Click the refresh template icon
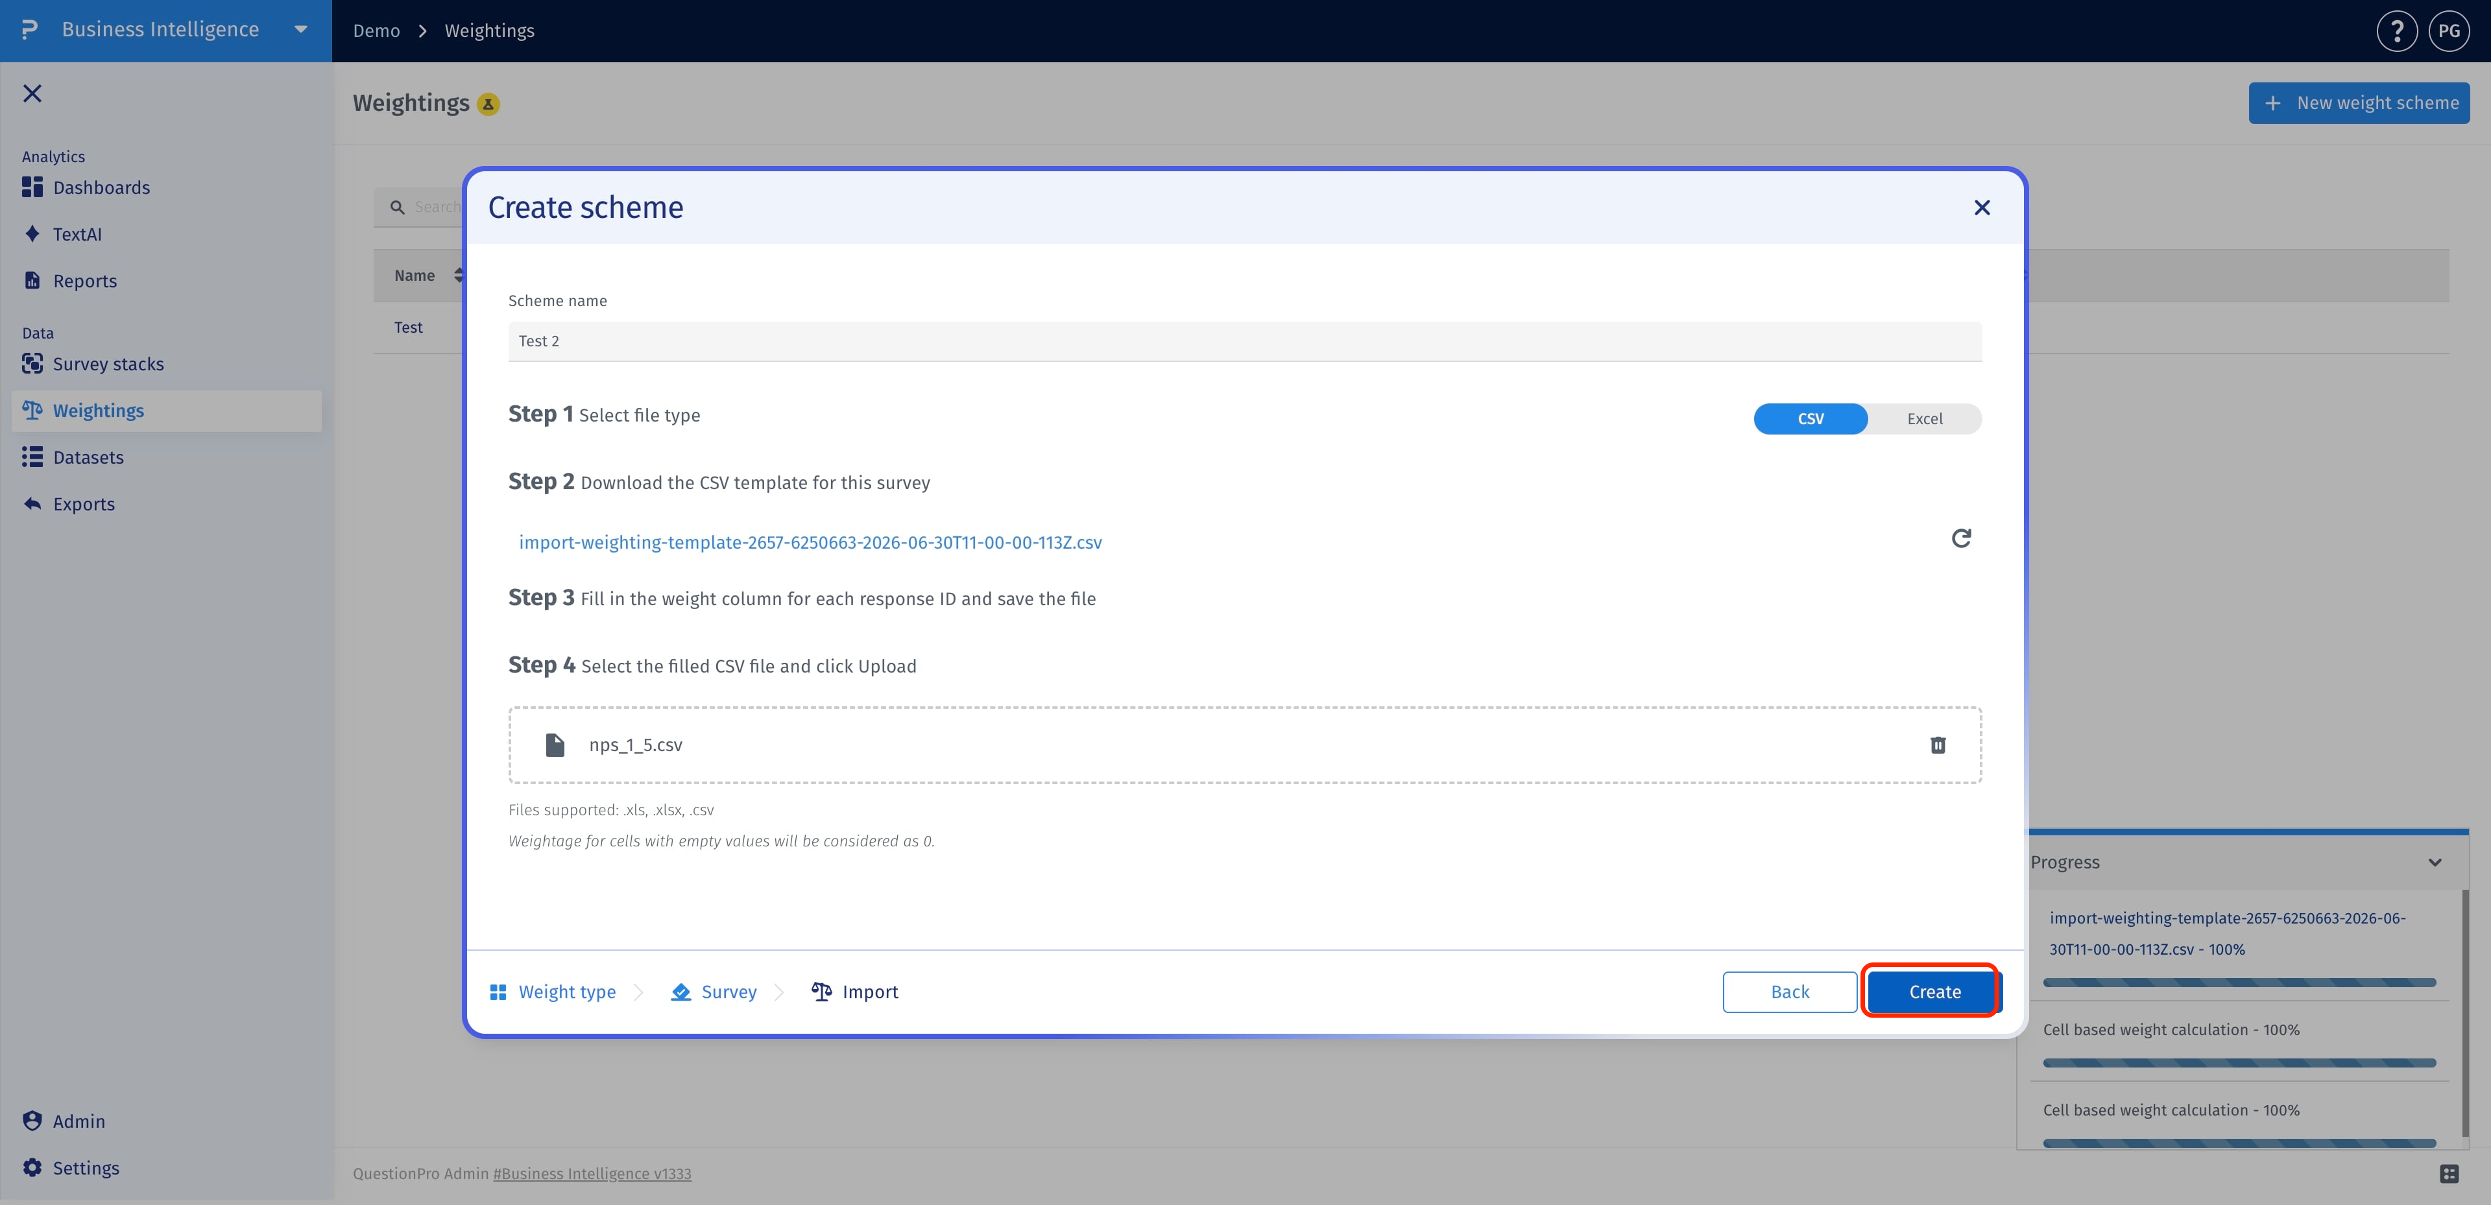This screenshot has width=2491, height=1205. pos(1961,539)
